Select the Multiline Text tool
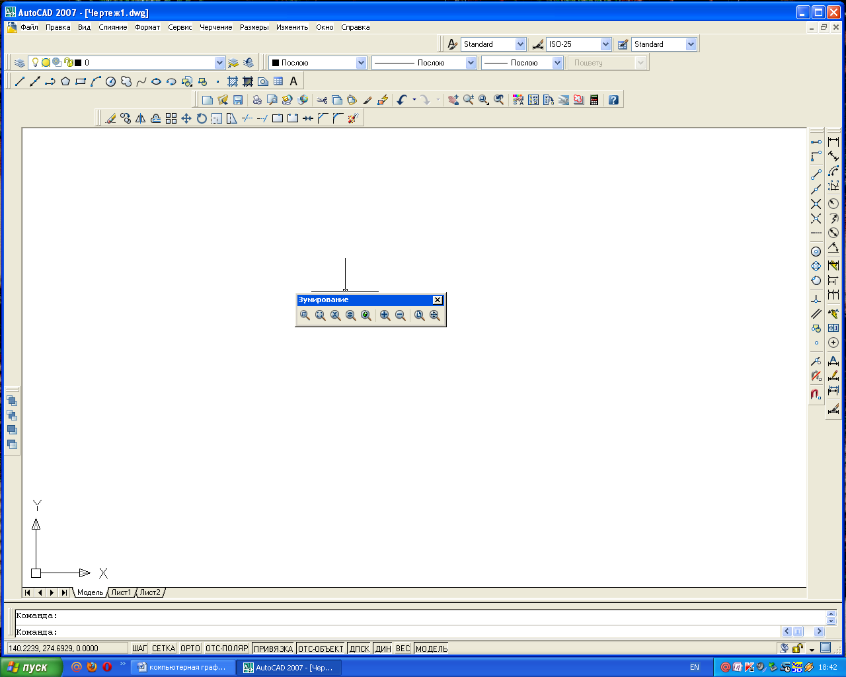 coord(293,81)
